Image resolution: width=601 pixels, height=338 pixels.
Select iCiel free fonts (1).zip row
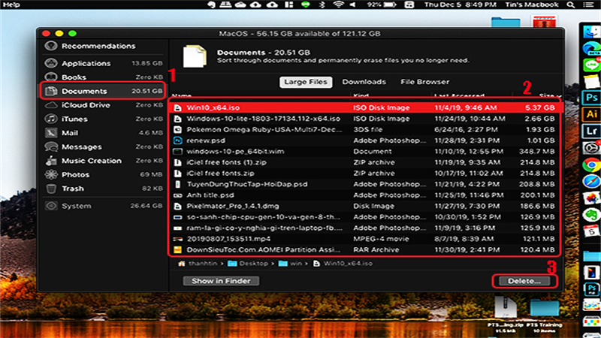tap(364, 162)
